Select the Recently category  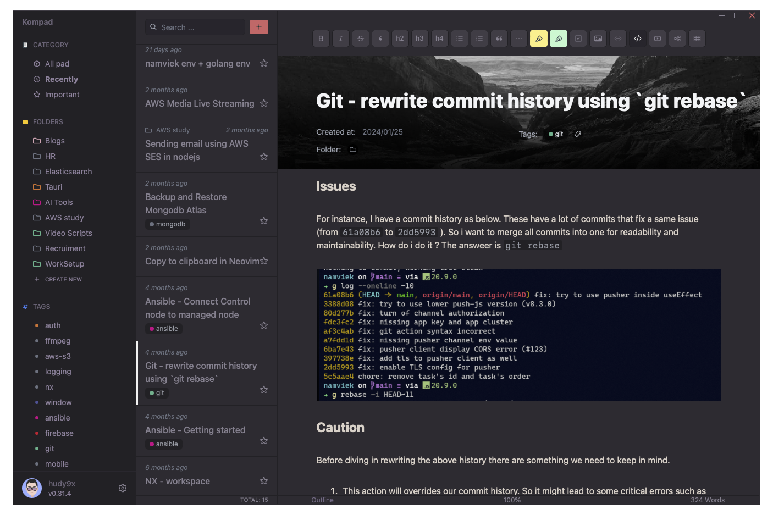pos(62,79)
